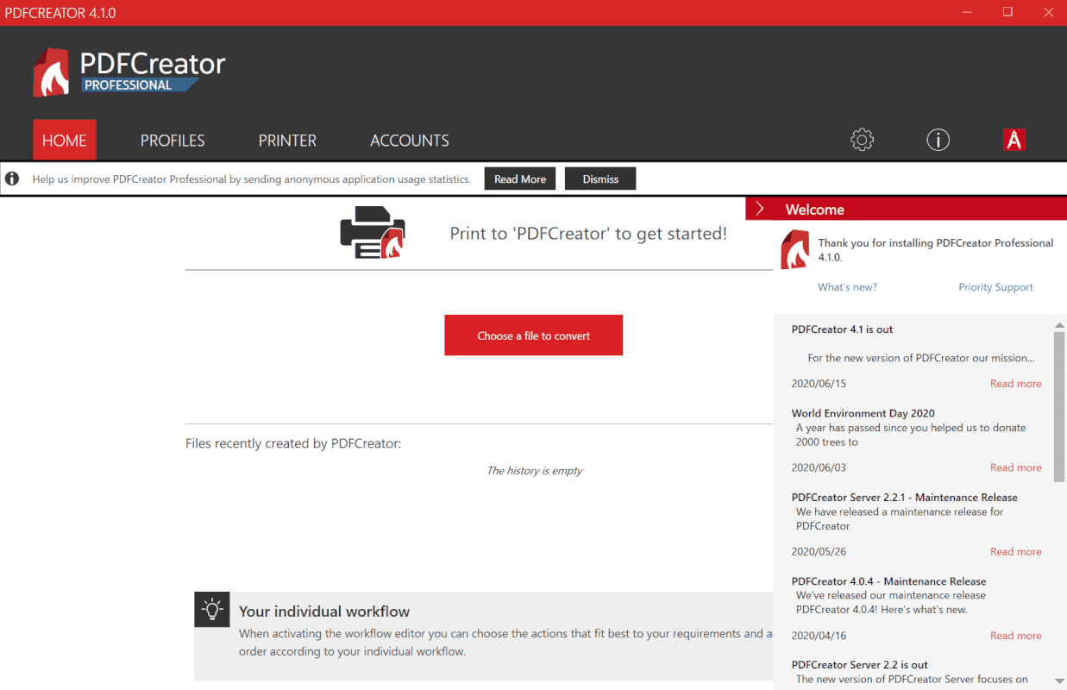
Task: Read more on Server 2.2.1 Maintenance Release
Action: point(1016,552)
